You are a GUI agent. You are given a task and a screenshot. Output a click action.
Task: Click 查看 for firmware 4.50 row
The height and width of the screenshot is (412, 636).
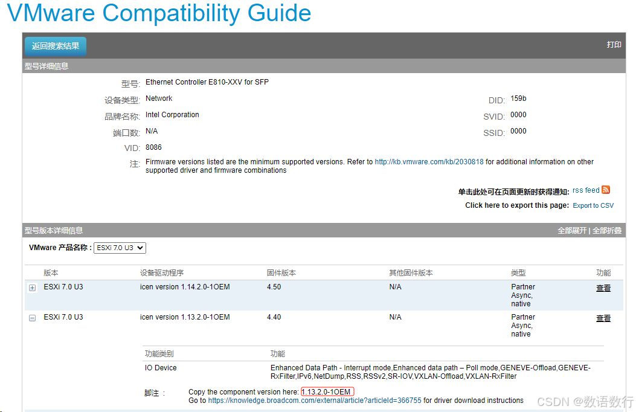tap(603, 288)
